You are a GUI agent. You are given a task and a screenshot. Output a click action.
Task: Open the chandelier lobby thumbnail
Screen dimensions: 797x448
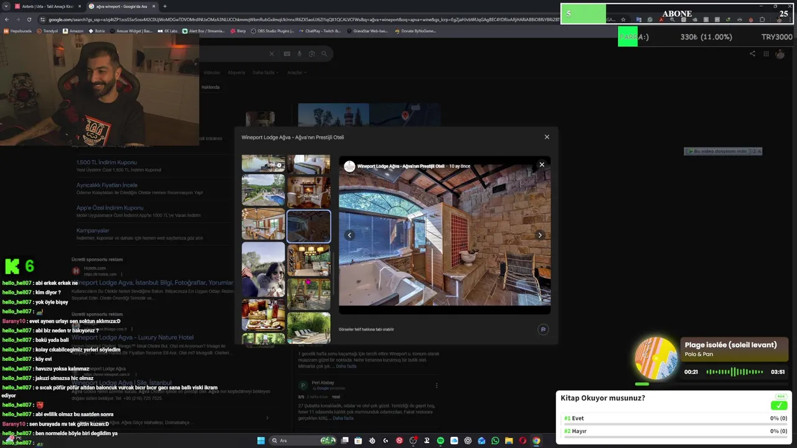(309, 260)
